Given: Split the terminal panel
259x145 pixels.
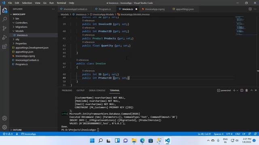Looking at the screenshot, I should coord(242,90).
